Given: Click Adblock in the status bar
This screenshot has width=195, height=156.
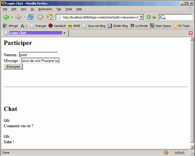Looking at the screenshot, I should (179, 153).
